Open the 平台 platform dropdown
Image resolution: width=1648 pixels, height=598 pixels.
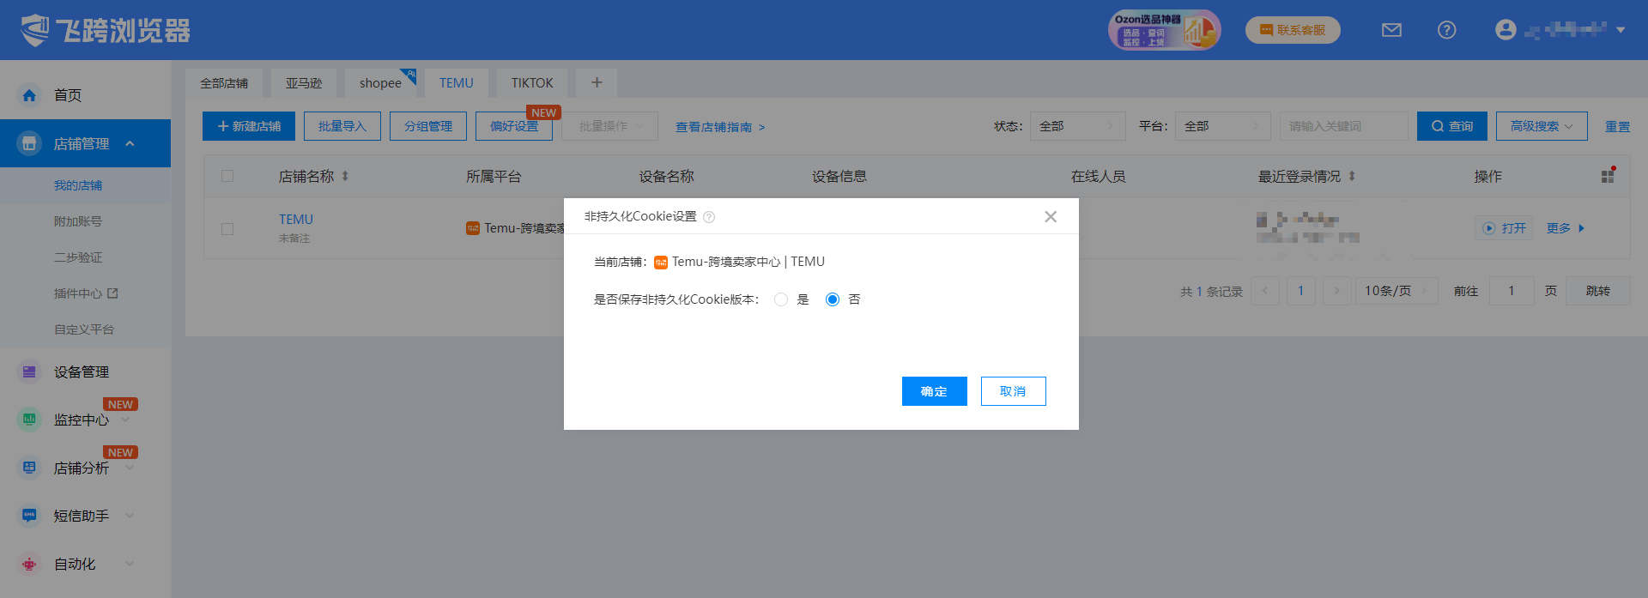tap(1222, 126)
